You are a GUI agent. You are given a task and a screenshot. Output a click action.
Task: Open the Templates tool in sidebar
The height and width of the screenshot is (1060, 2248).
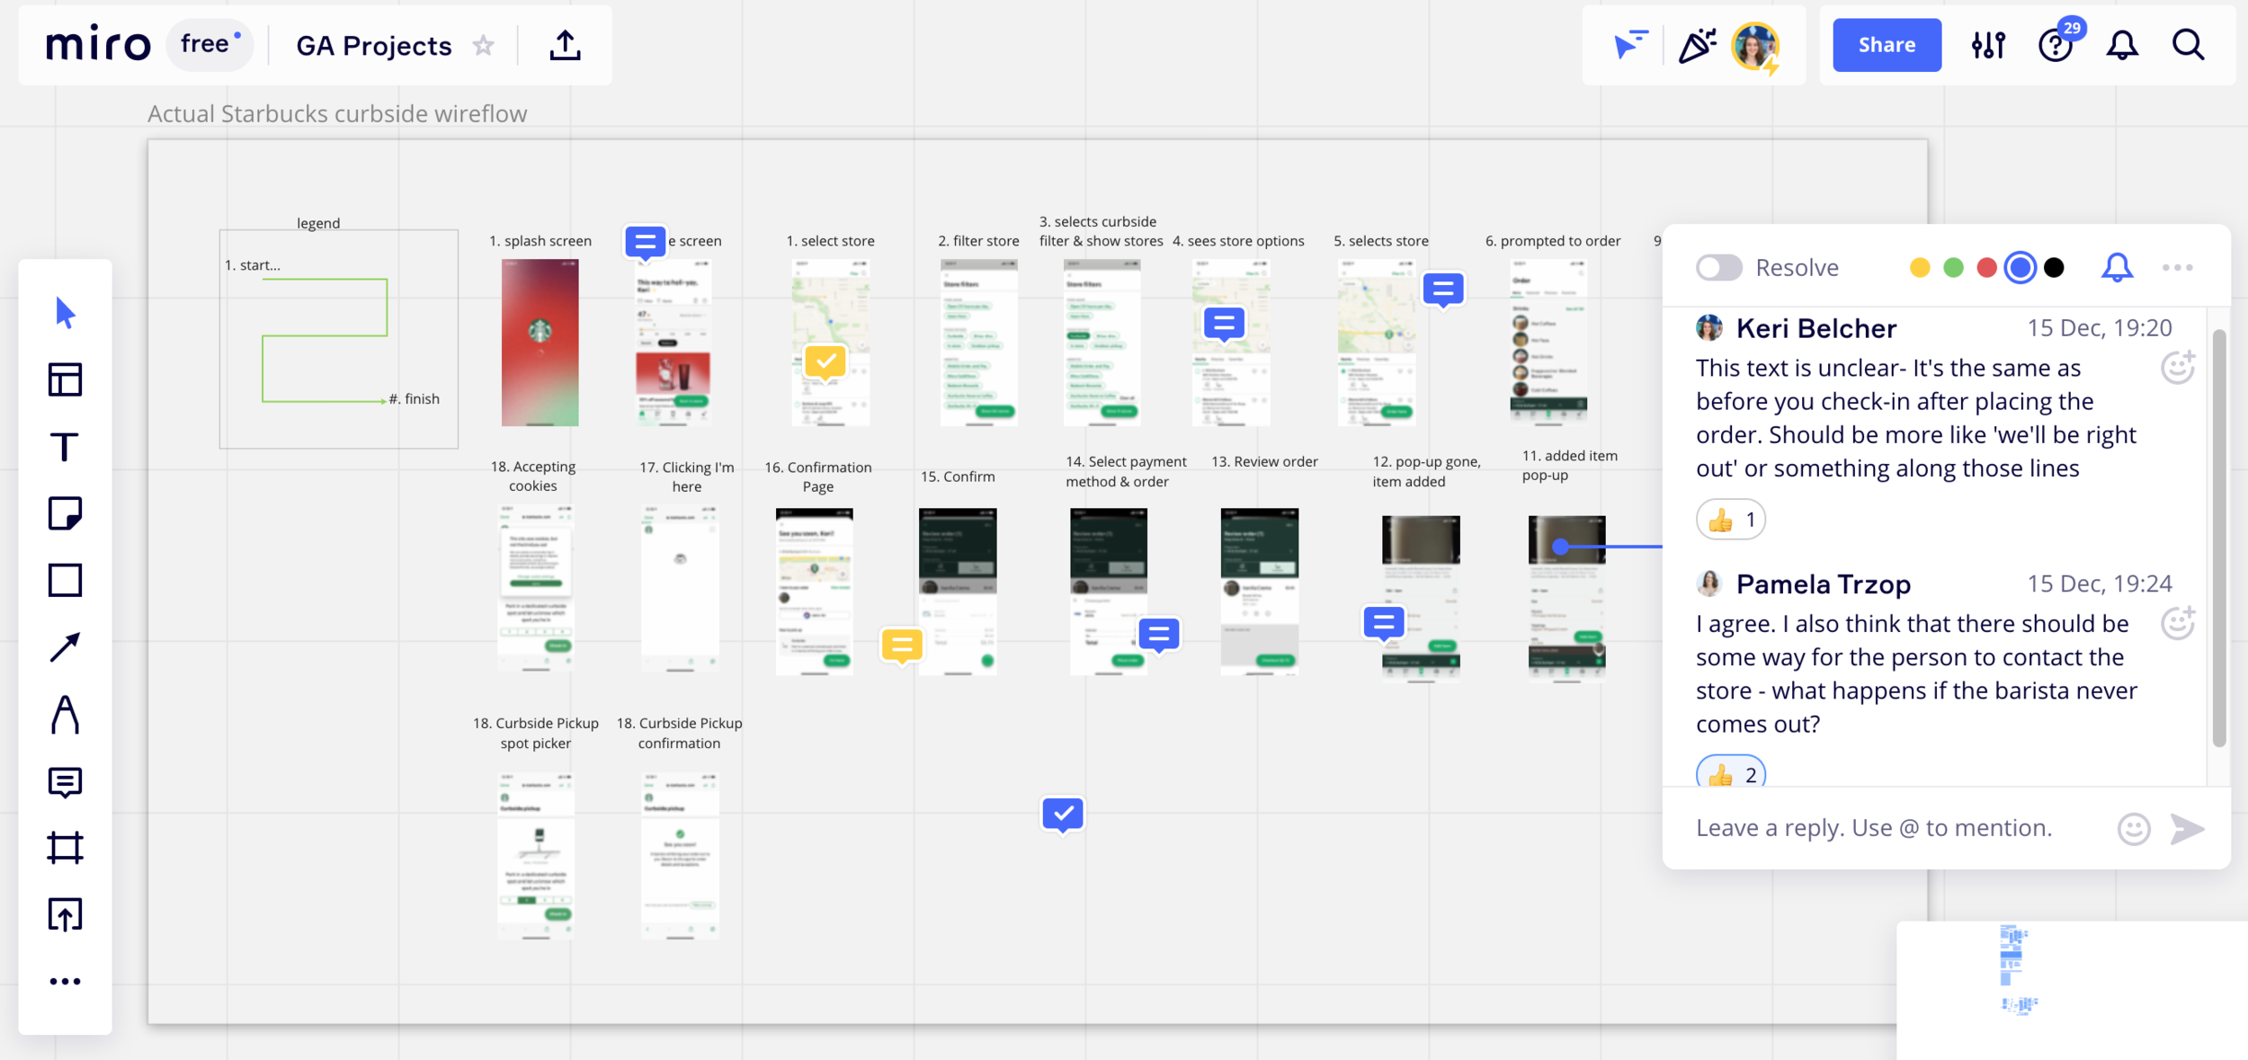pos(65,379)
